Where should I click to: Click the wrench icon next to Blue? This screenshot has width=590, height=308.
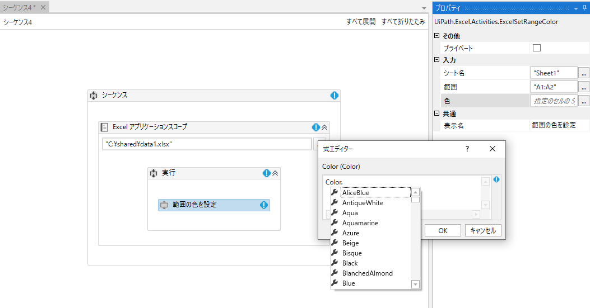point(335,283)
